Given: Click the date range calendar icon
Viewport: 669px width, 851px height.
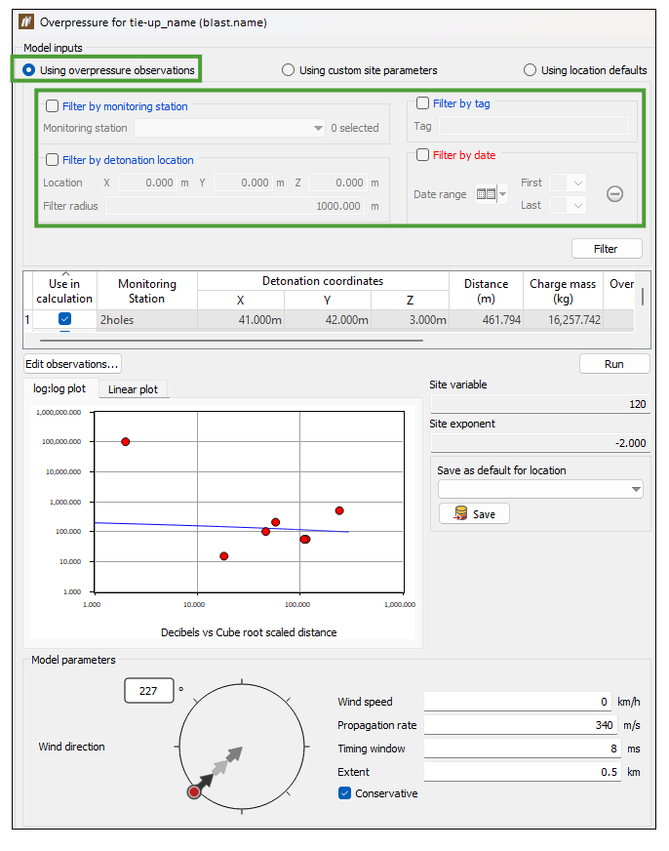Looking at the screenshot, I should [486, 194].
